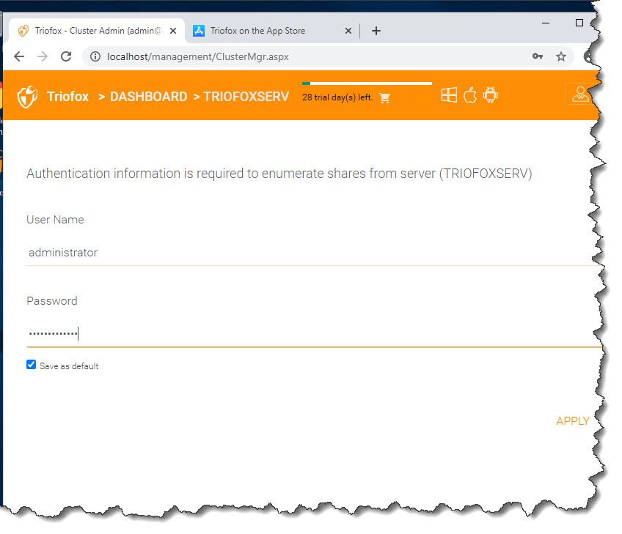Click the APPLY button
622x534 pixels.
click(x=572, y=420)
